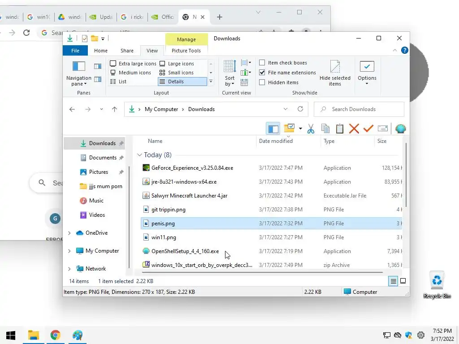459x344 pixels.
Task: Click the Back navigation arrow in Explorer
Action: pos(72,109)
